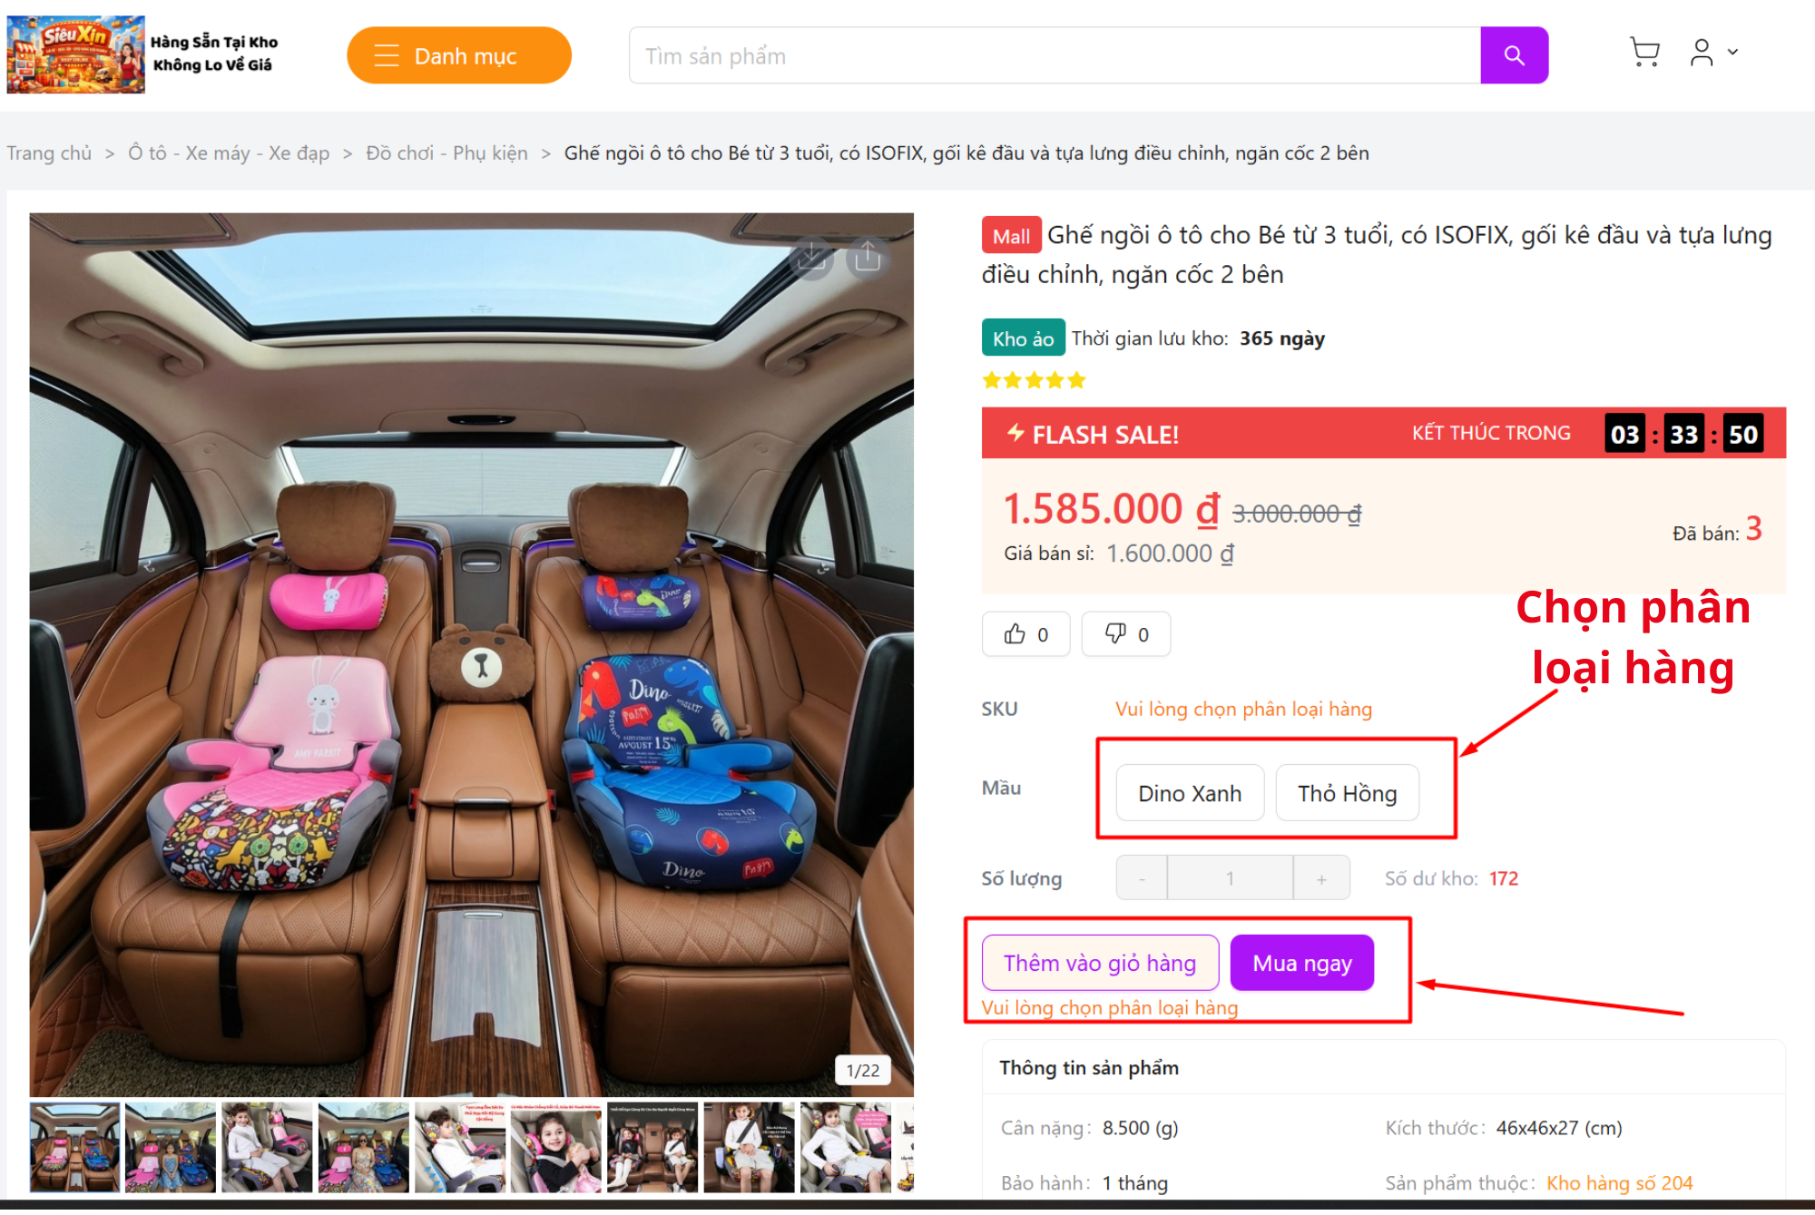The image size is (1815, 1215).
Task: Select the Thỏ Hồng color option
Action: (1347, 793)
